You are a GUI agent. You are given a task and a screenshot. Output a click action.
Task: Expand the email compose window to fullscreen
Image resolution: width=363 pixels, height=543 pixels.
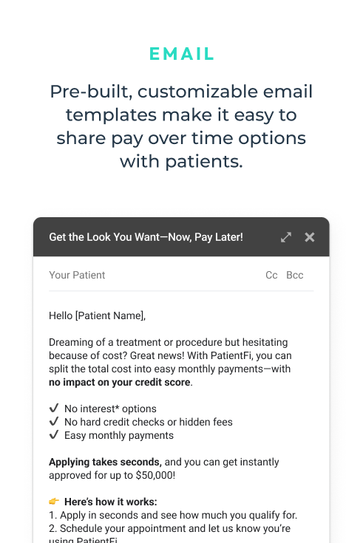(x=286, y=237)
